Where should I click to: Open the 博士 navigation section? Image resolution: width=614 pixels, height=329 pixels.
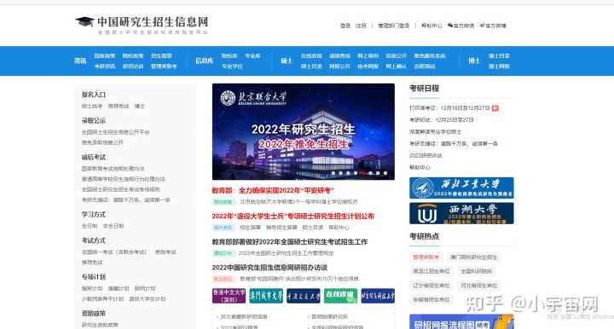point(474,61)
